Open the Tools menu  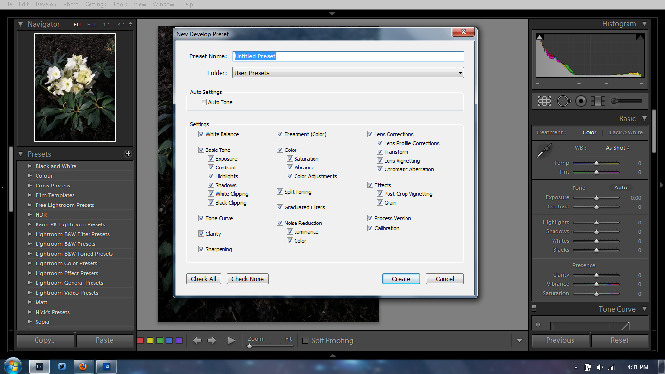coord(120,4)
